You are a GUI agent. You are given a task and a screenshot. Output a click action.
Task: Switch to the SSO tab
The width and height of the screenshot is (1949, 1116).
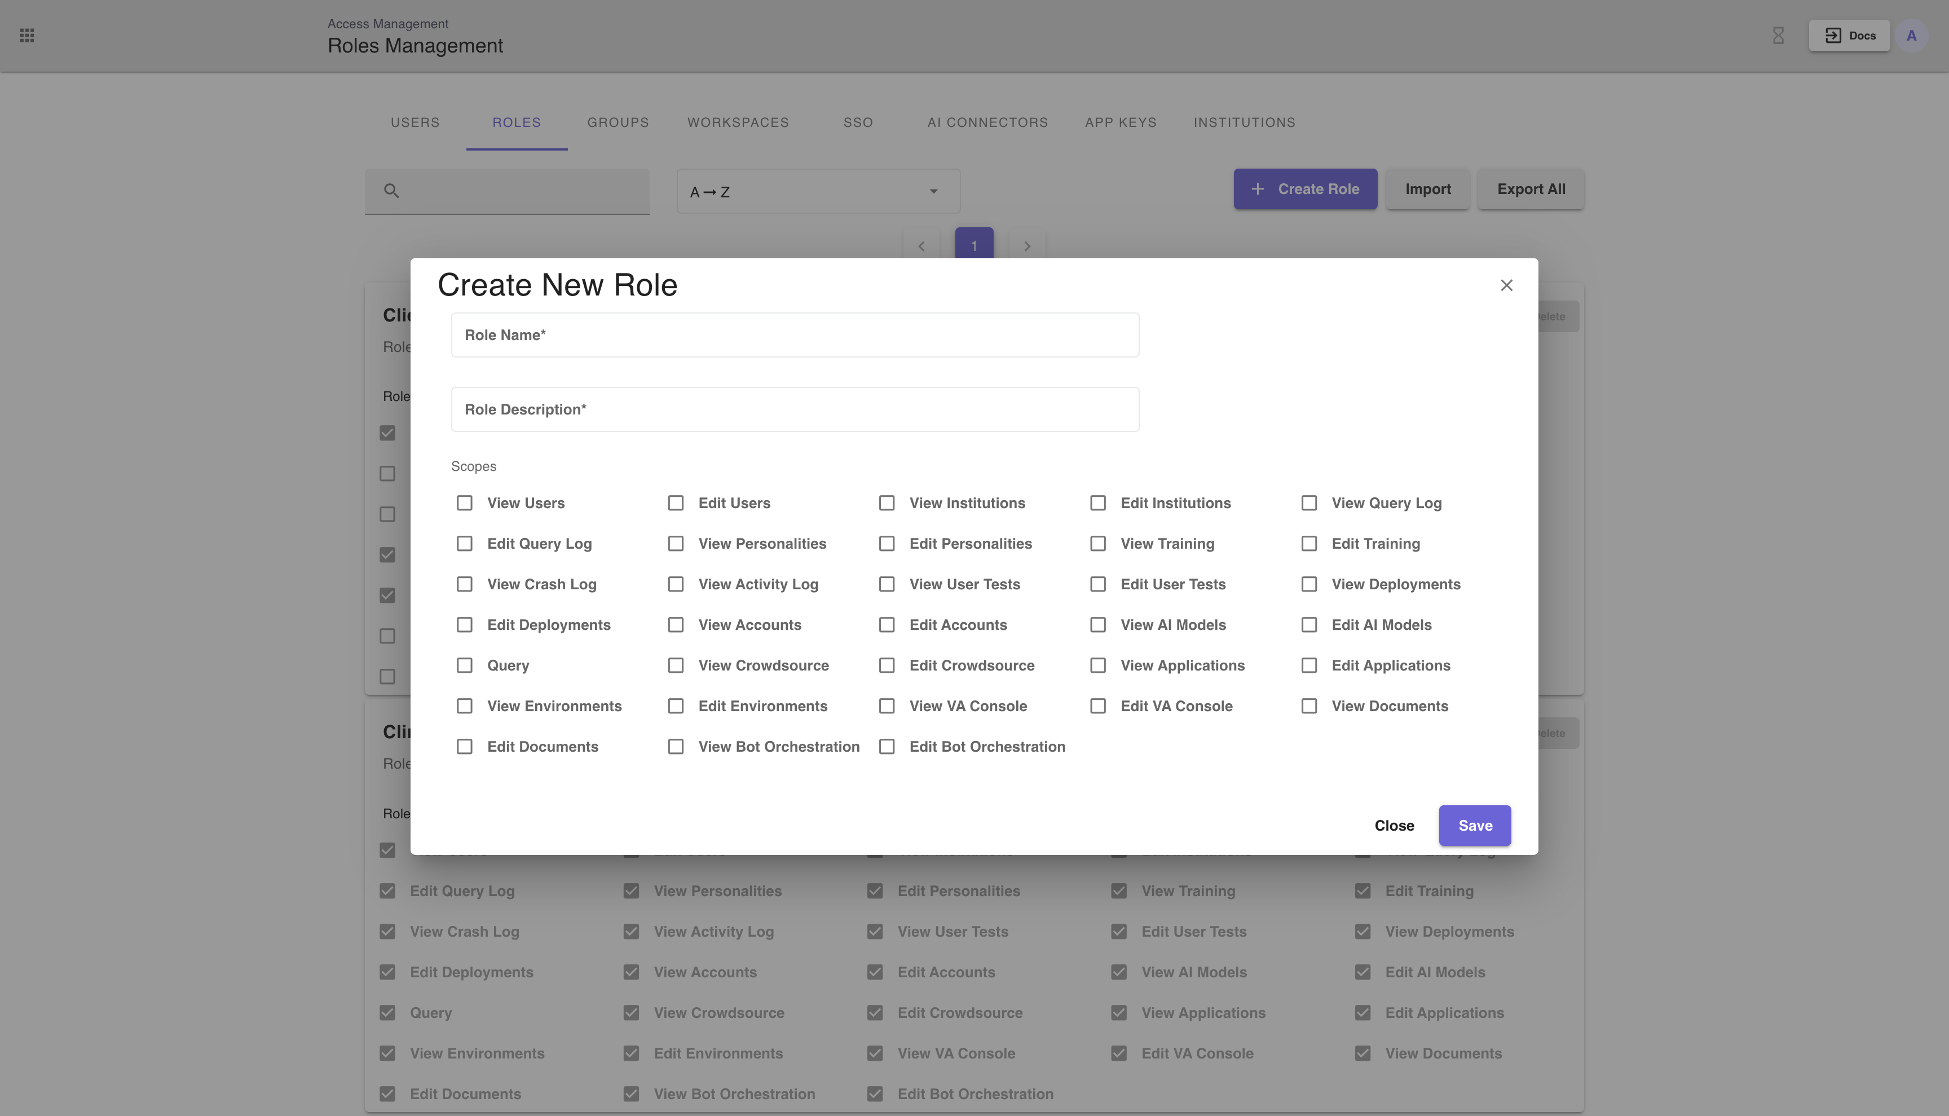858,122
